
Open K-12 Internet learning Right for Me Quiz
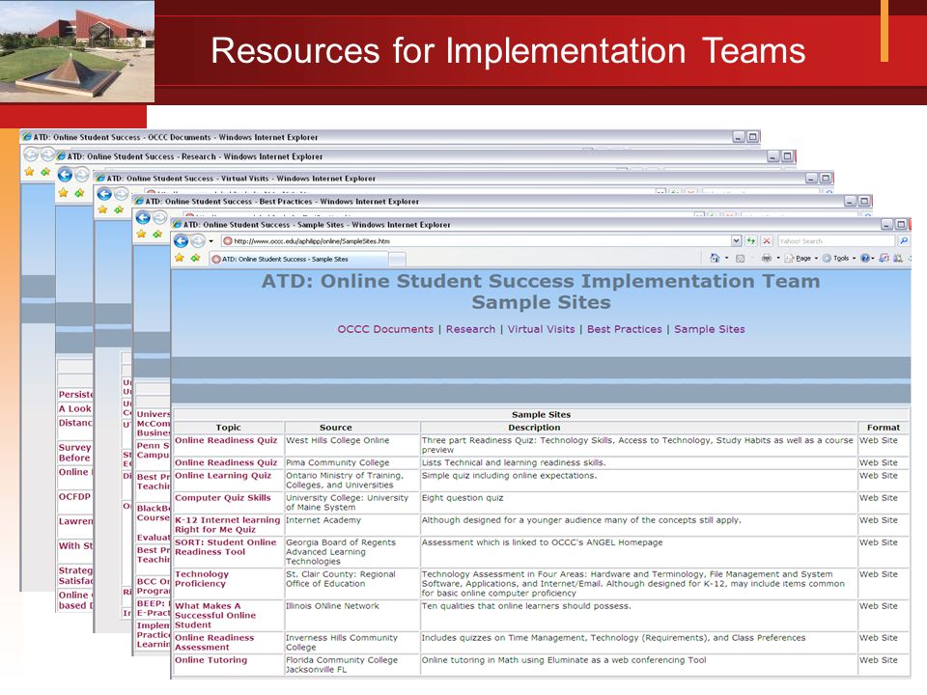(228, 525)
